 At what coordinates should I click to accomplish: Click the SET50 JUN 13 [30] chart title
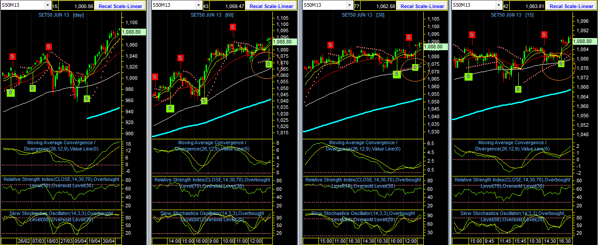(x=362, y=15)
